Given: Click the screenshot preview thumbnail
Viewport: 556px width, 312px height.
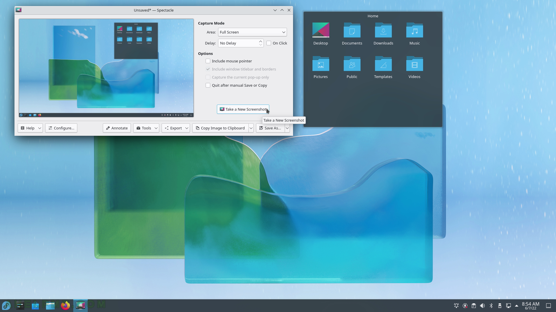Looking at the screenshot, I should (x=106, y=68).
